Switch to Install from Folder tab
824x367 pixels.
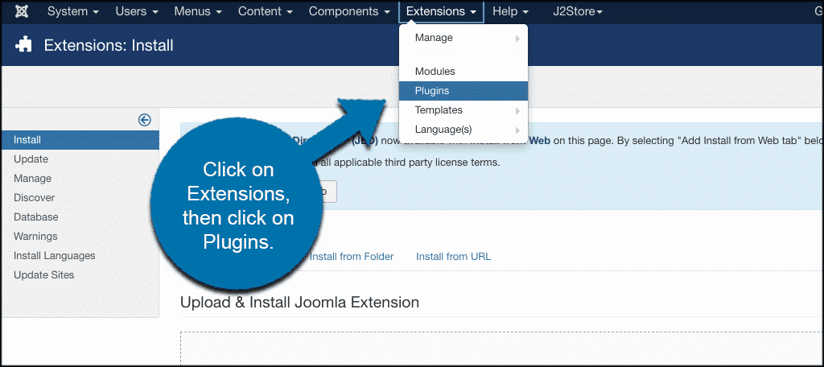coord(352,257)
